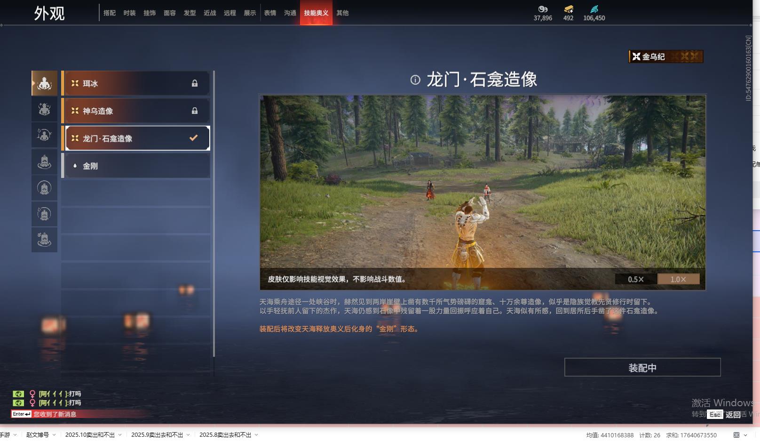Open the 面容 tab

170,13
